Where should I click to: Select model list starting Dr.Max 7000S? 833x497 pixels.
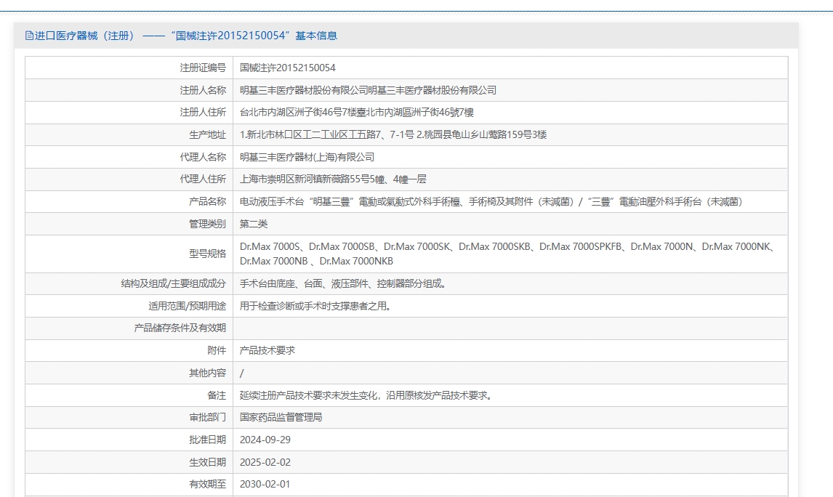(x=508, y=254)
